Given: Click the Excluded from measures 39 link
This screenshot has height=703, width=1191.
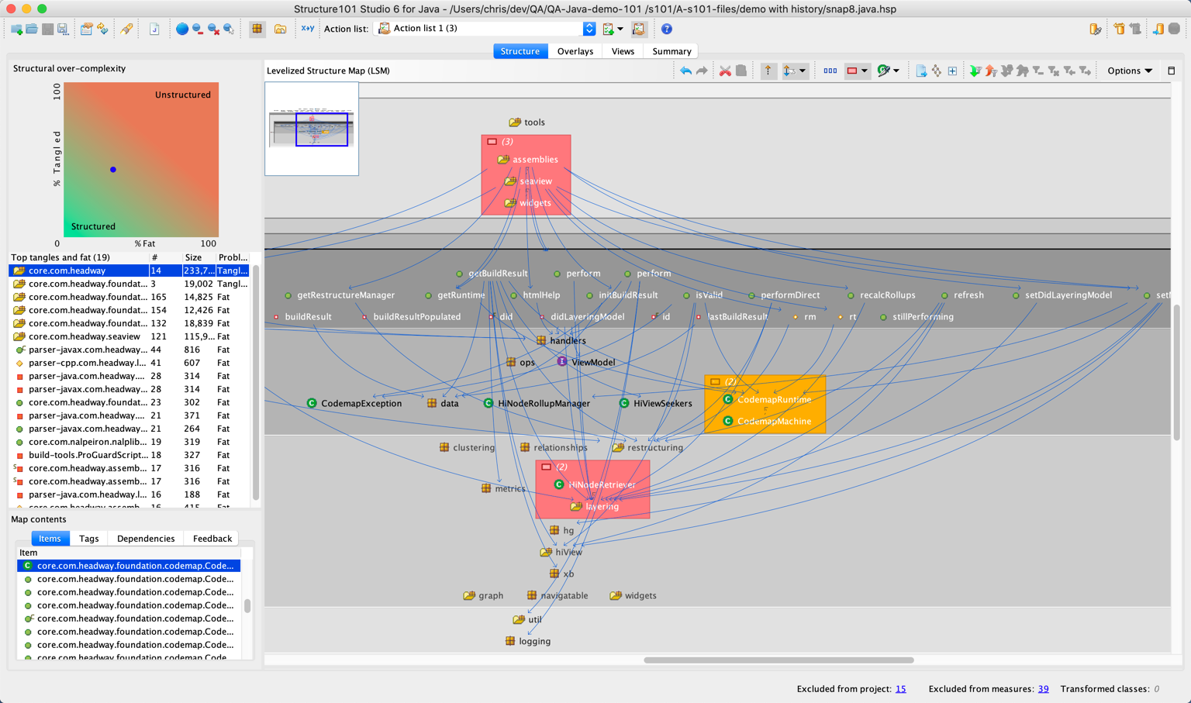Looking at the screenshot, I should click(1043, 689).
